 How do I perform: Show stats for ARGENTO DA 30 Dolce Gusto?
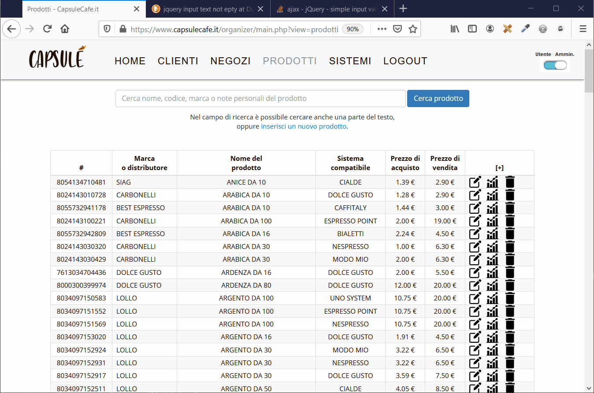(492, 375)
